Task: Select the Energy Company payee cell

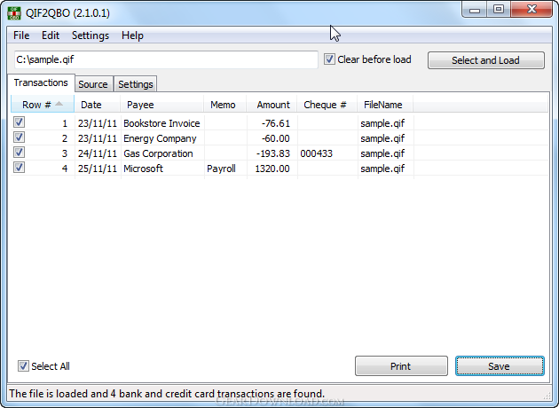Action: click(x=161, y=138)
